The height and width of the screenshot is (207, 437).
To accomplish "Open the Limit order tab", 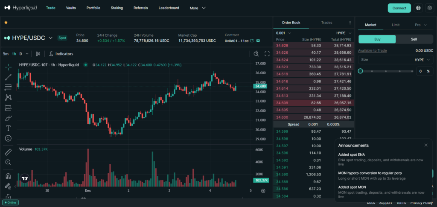I will click(396, 25).
